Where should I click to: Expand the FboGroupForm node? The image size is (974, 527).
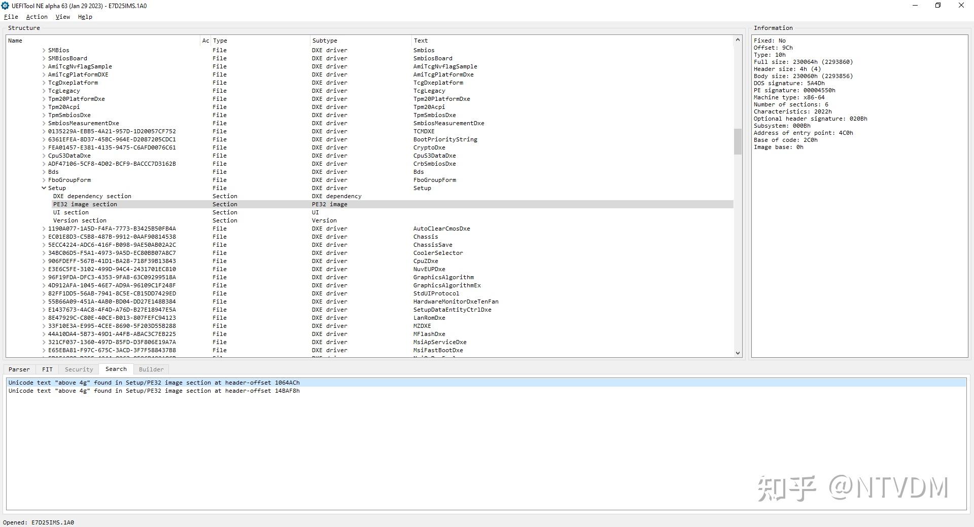point(44,179)
